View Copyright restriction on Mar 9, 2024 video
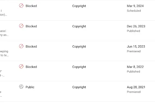Viewport: 155px width, 103px height. tap(79, 6)
